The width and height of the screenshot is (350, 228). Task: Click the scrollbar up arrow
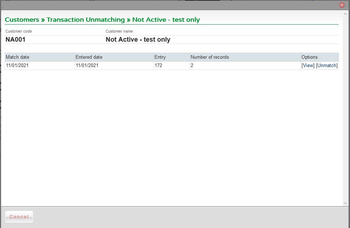345,14
